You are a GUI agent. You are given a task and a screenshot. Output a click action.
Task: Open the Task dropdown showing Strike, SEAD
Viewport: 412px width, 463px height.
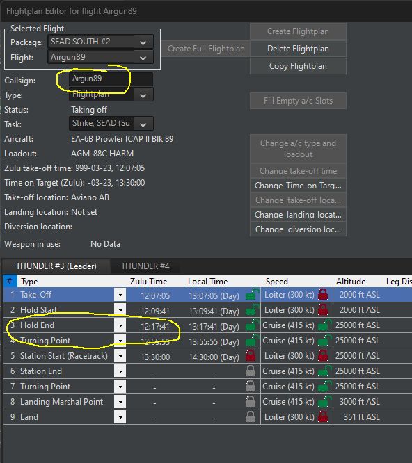[x=111, y=124]
